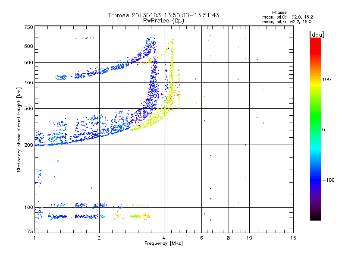Viewport: 345px width, 259px height.
Task: Click the 'RwPretec (8p)' subtitle
Action: tap(163, 21)
